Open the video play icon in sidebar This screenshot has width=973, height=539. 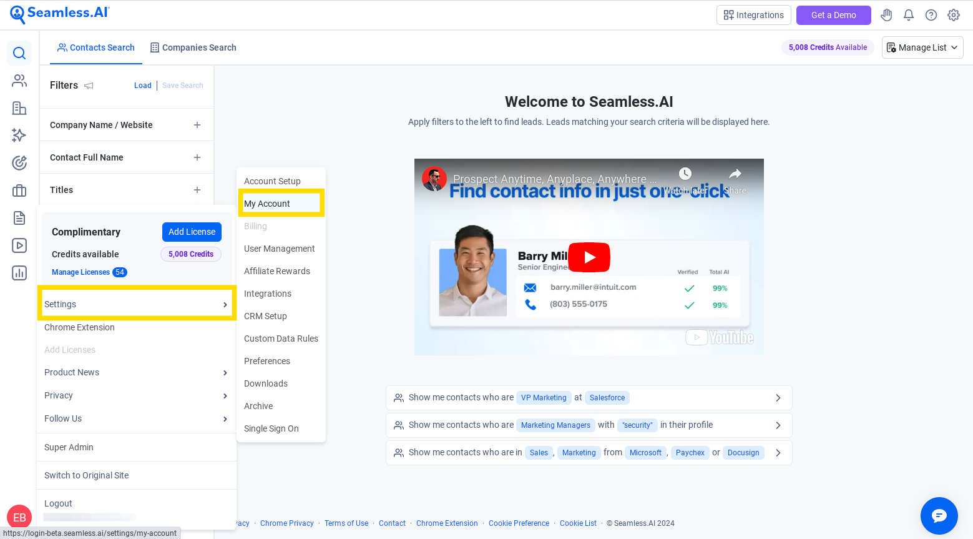pos(19,245)
